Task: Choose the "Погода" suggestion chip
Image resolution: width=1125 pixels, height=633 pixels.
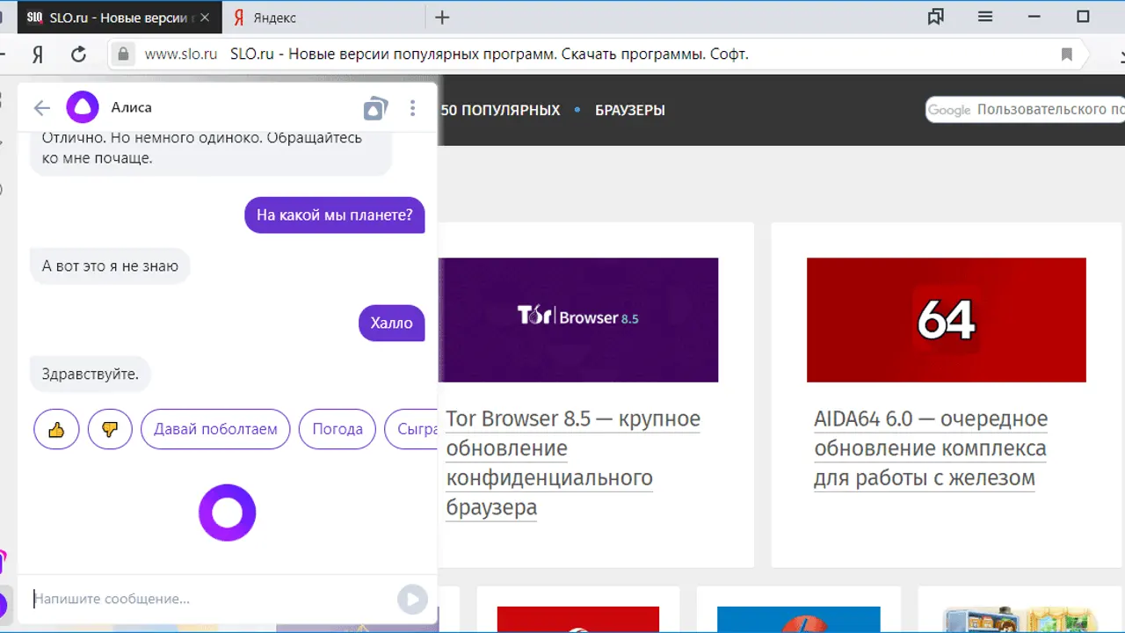Action: [337, 429]
